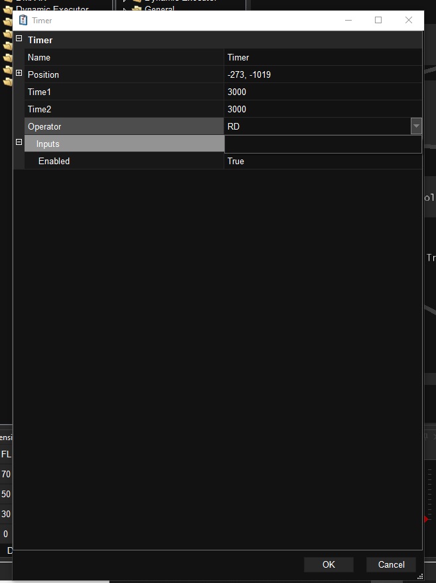Screen dimensions: 436x583
Task: Open the General folder in the tree
Action: point(159,9)
